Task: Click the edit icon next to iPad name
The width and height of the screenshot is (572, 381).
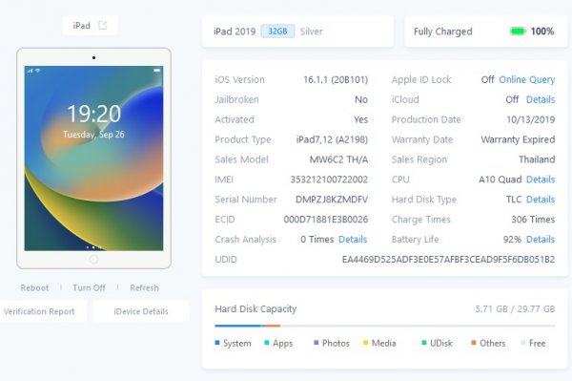Action: [103, 25]
